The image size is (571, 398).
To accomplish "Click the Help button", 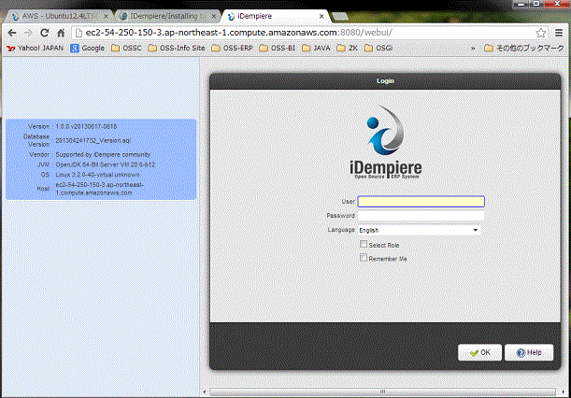I will click(x=529, y=352).
